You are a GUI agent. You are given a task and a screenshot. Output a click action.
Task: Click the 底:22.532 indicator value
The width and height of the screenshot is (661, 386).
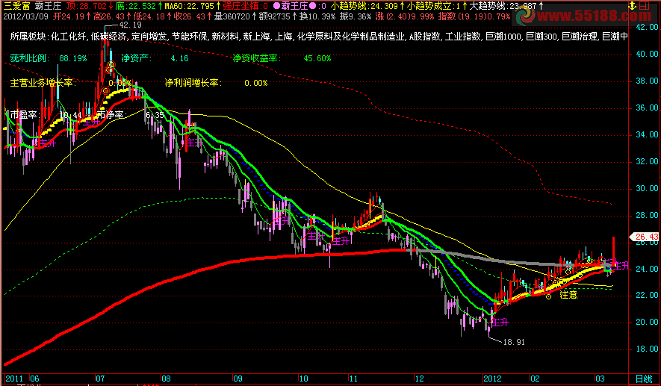coord(135,6)
